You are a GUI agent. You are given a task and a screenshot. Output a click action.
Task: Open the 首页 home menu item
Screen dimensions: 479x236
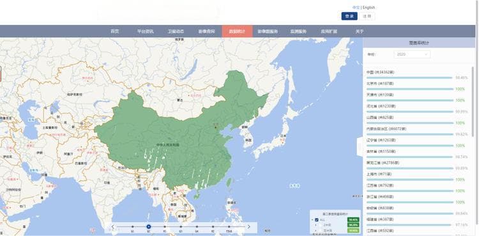point(115,31)
